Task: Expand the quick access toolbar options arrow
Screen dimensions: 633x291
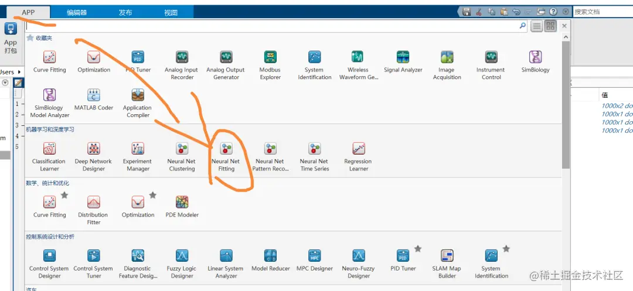Action: [566, 12]
